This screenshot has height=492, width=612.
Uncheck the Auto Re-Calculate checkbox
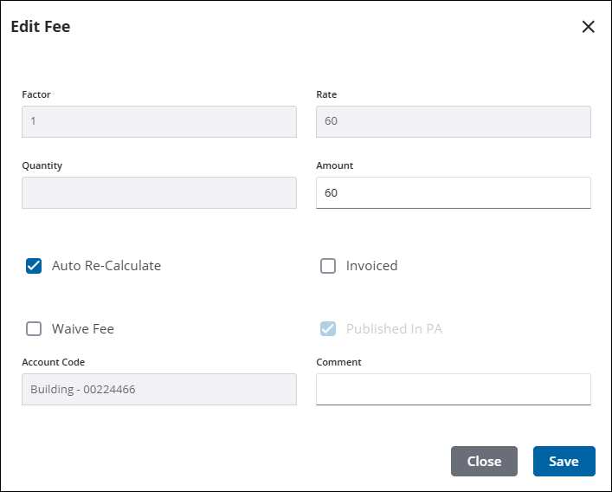(34, 266)
